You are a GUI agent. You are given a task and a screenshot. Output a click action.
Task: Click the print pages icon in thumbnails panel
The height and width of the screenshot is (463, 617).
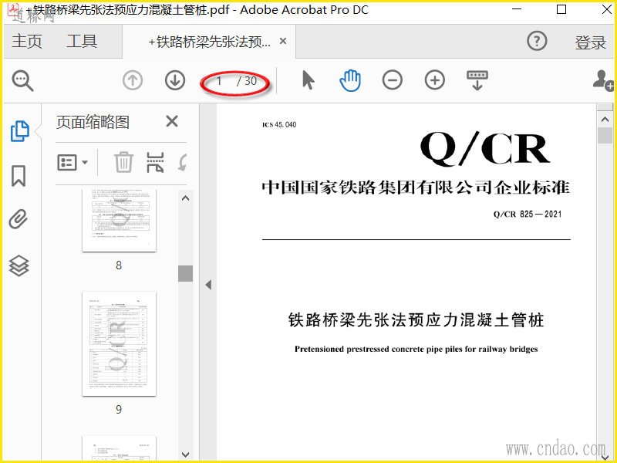tap(155, 163)
